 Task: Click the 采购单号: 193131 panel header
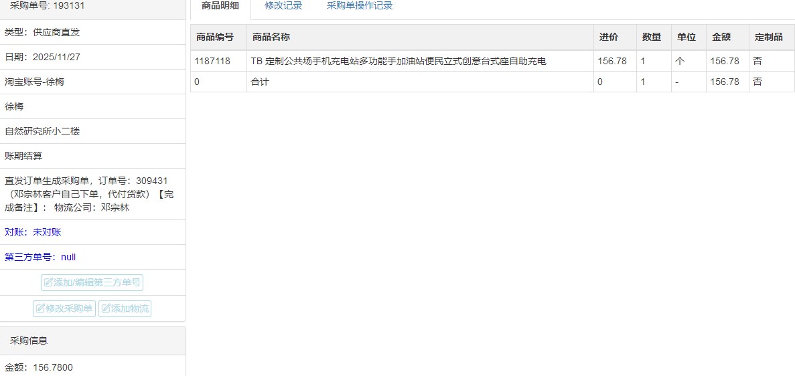click(47, 5)
